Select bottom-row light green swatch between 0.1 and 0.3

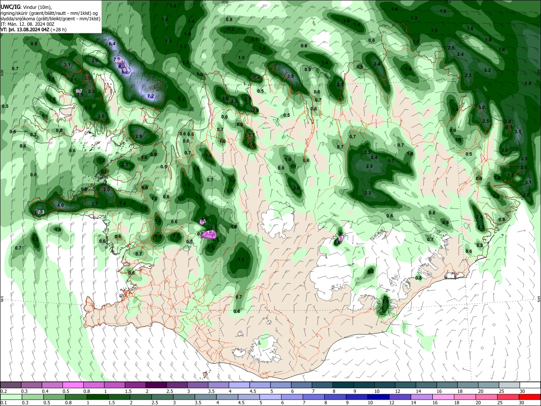tap(11, 397)
